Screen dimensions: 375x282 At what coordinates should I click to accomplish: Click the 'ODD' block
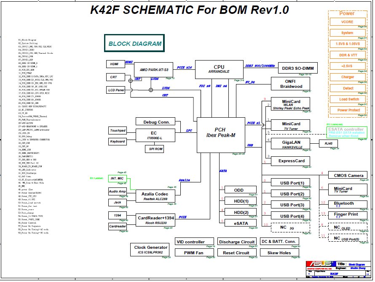pyautogui.click(x=240, y=190)
